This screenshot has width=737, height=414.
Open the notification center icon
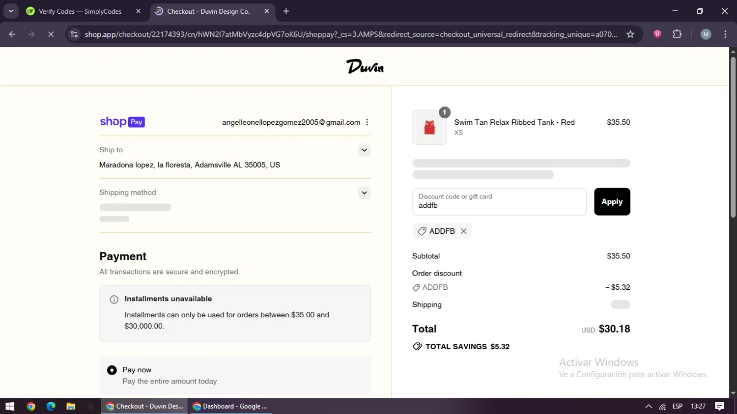point(719,406)
